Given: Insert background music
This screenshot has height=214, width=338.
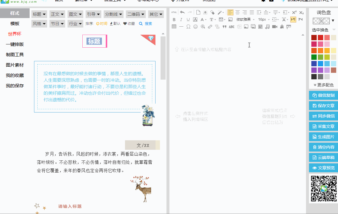Looking at the screenshot, I should pos(267,27).
